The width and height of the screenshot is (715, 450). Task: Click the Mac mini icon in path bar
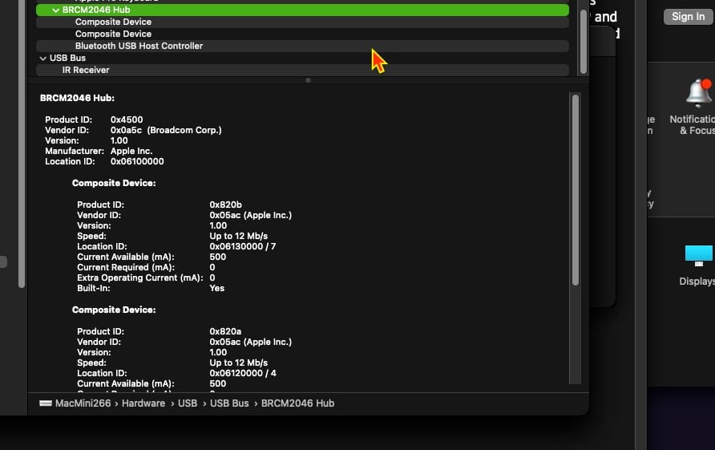point(46,403)
